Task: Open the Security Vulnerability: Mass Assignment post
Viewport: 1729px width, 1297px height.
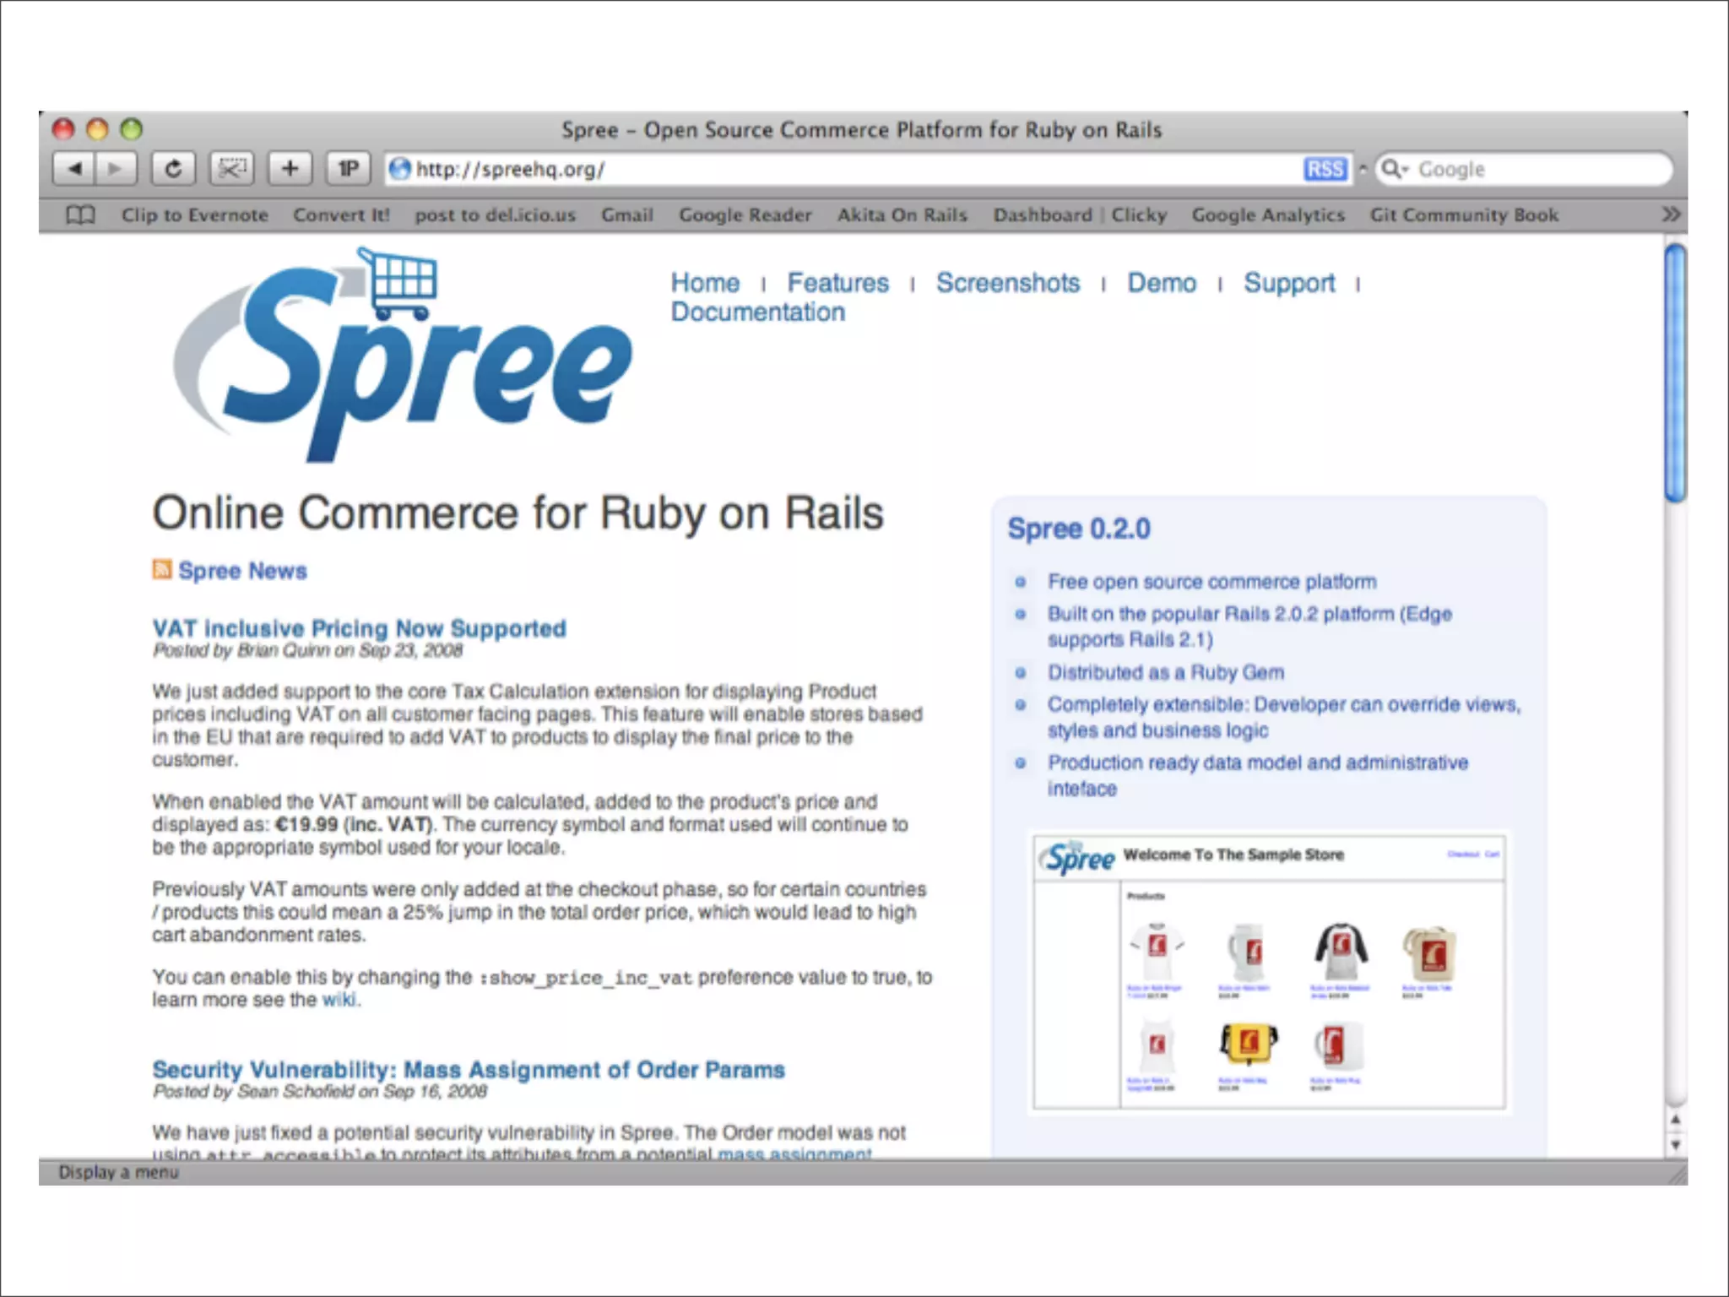Action: tap(469, 1070)
